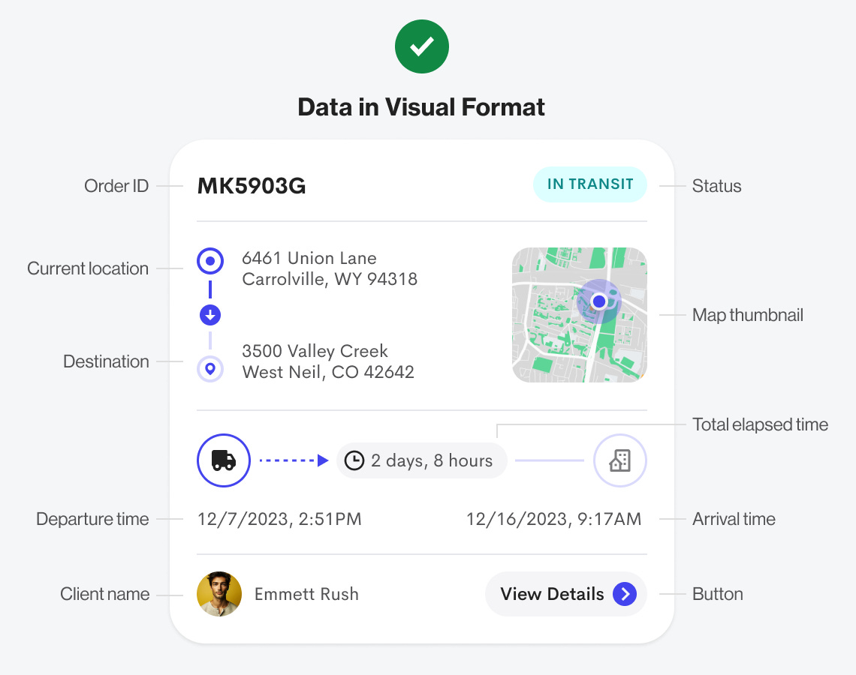Click the 2 days, 8 hours pill
This screenshot has height=675, width=856.
pyautogui.click(x=421, y=460)
